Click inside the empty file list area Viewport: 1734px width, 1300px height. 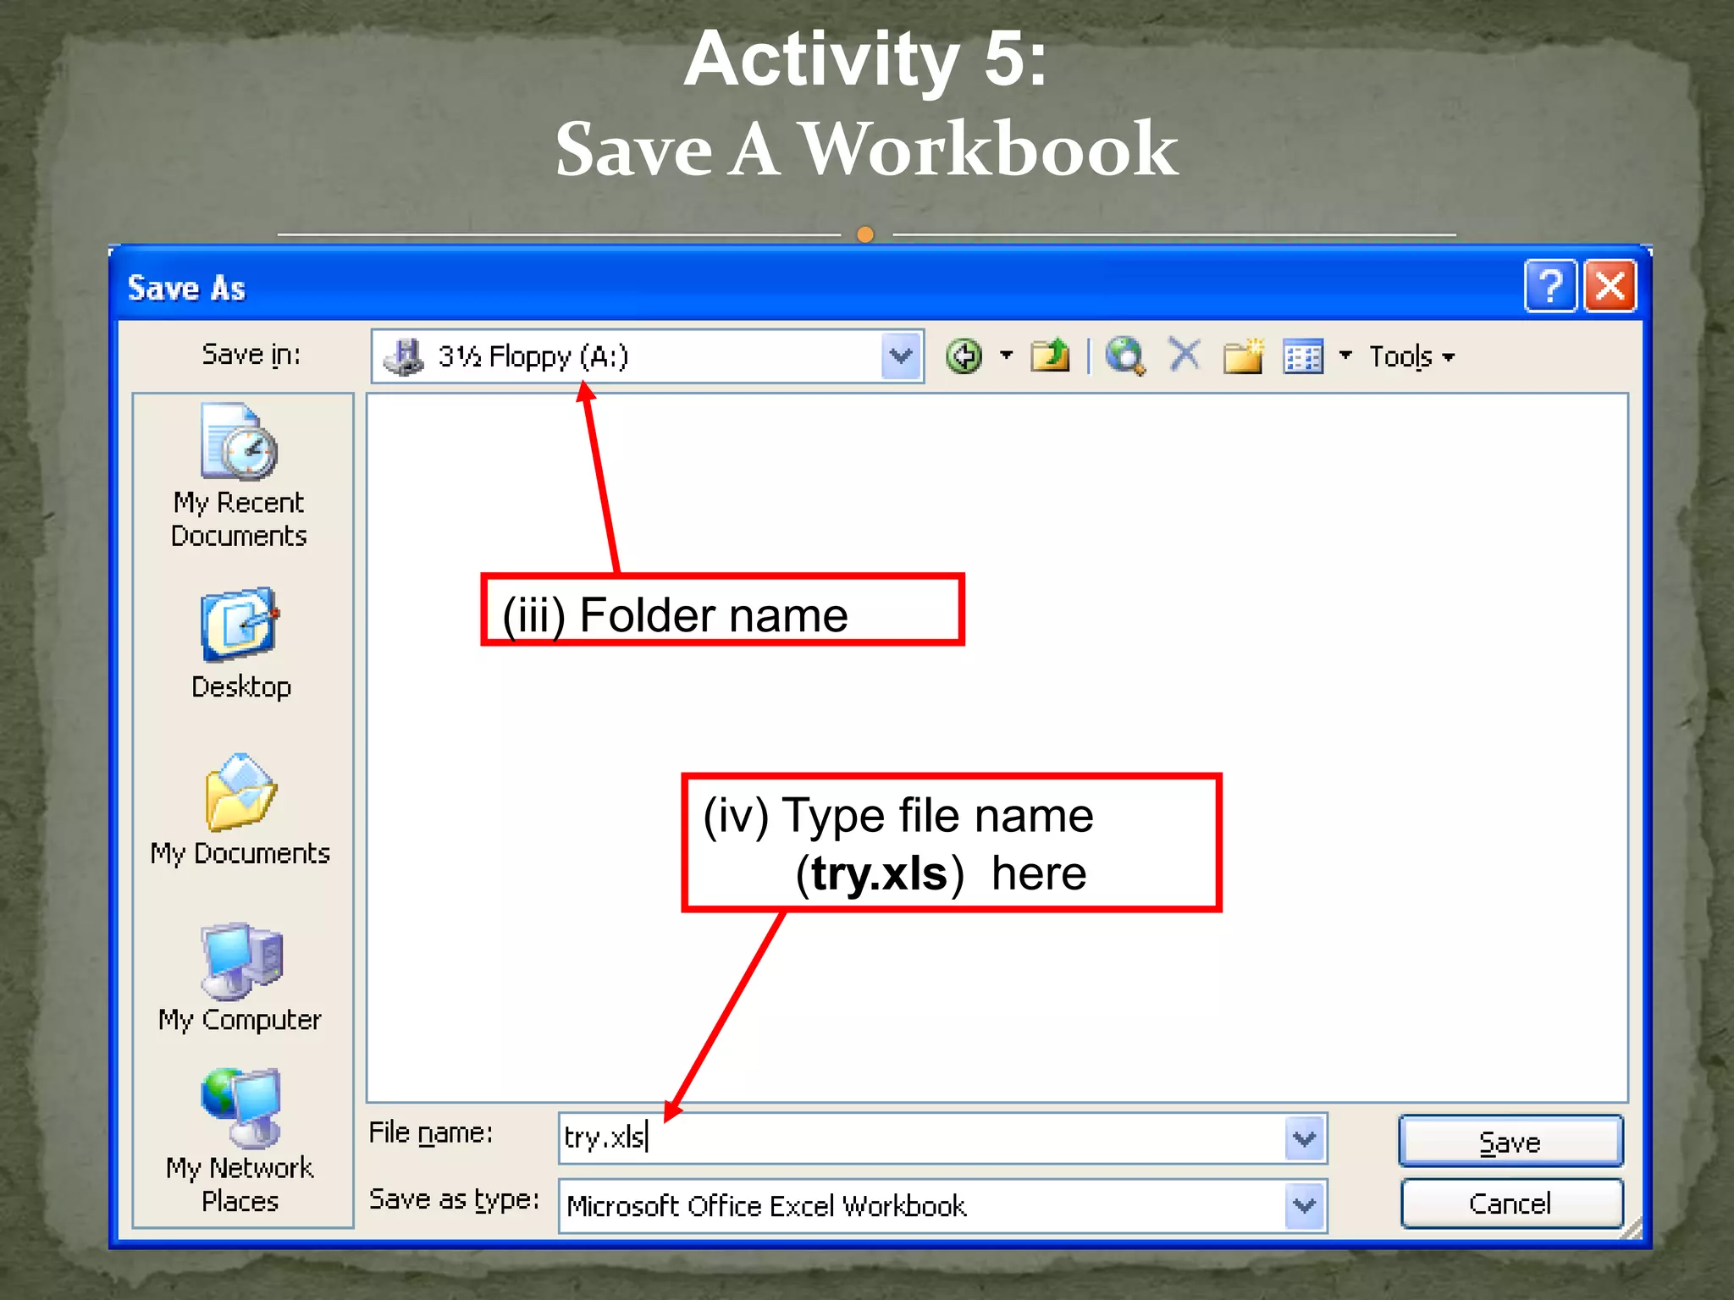pos(997,748)
